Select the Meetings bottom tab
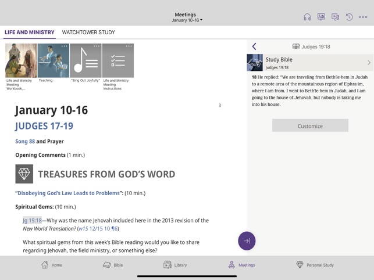Viewport: 374px width, 280px height. pyautogui.click(x=241, y=265)
